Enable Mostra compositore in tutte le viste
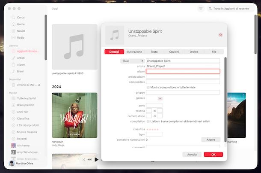The height and width of the screenshot is (173, 261). tap(148, 87)
